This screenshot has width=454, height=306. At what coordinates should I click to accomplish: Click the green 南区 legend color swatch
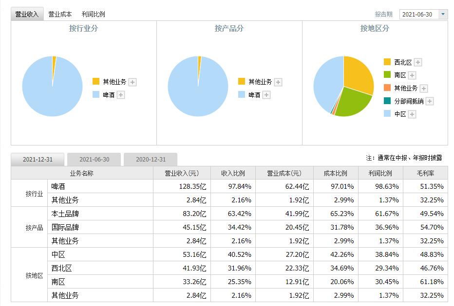point(387,75)
